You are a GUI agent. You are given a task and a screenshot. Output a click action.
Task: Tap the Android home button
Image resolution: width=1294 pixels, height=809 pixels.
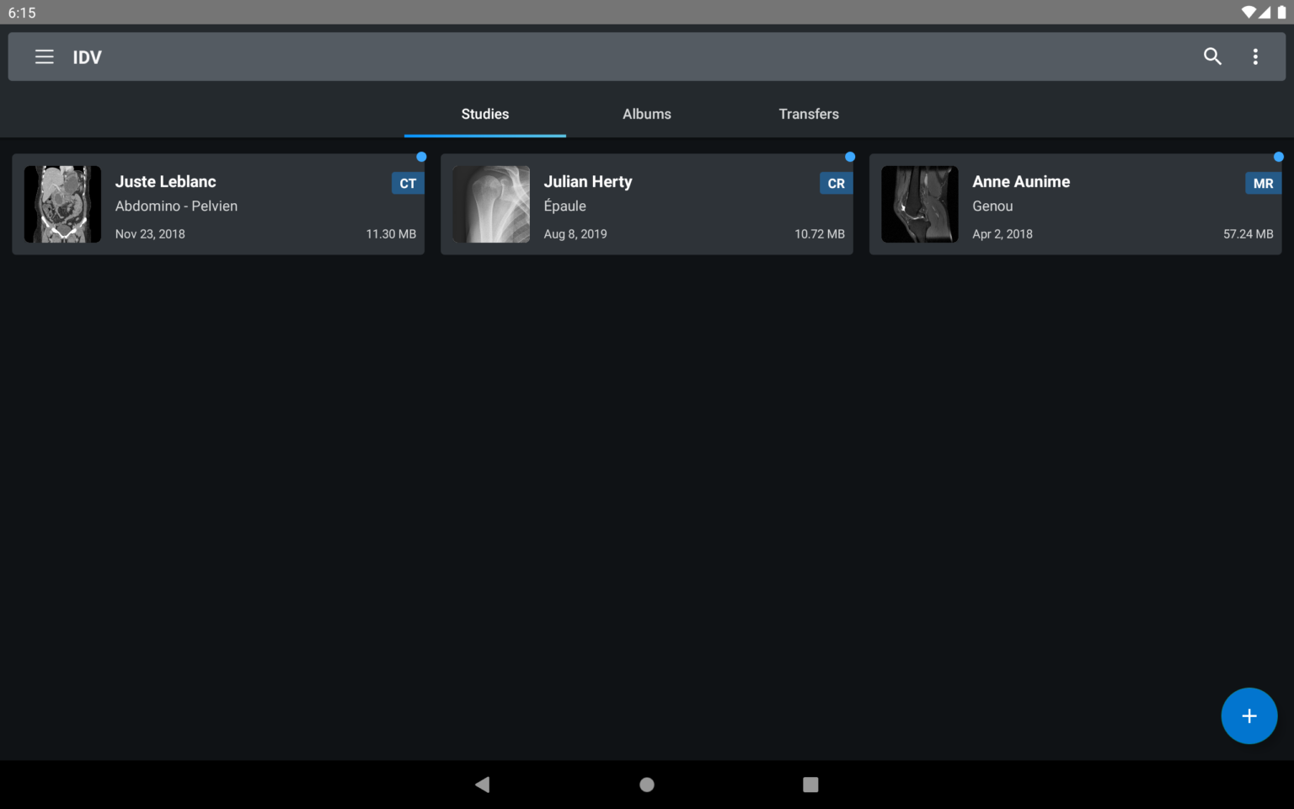[x=646, y=785]
